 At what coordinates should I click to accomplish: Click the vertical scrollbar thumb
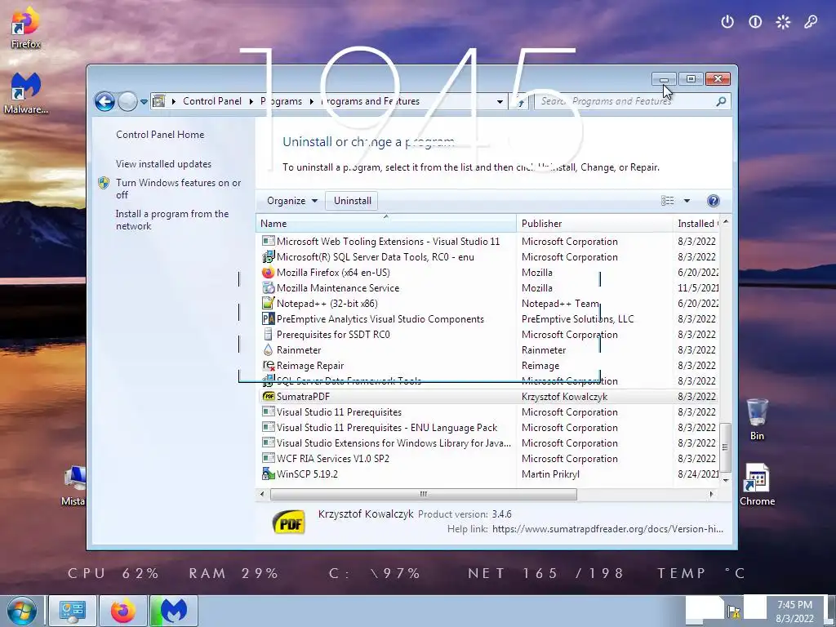click(x=725, y=447)
